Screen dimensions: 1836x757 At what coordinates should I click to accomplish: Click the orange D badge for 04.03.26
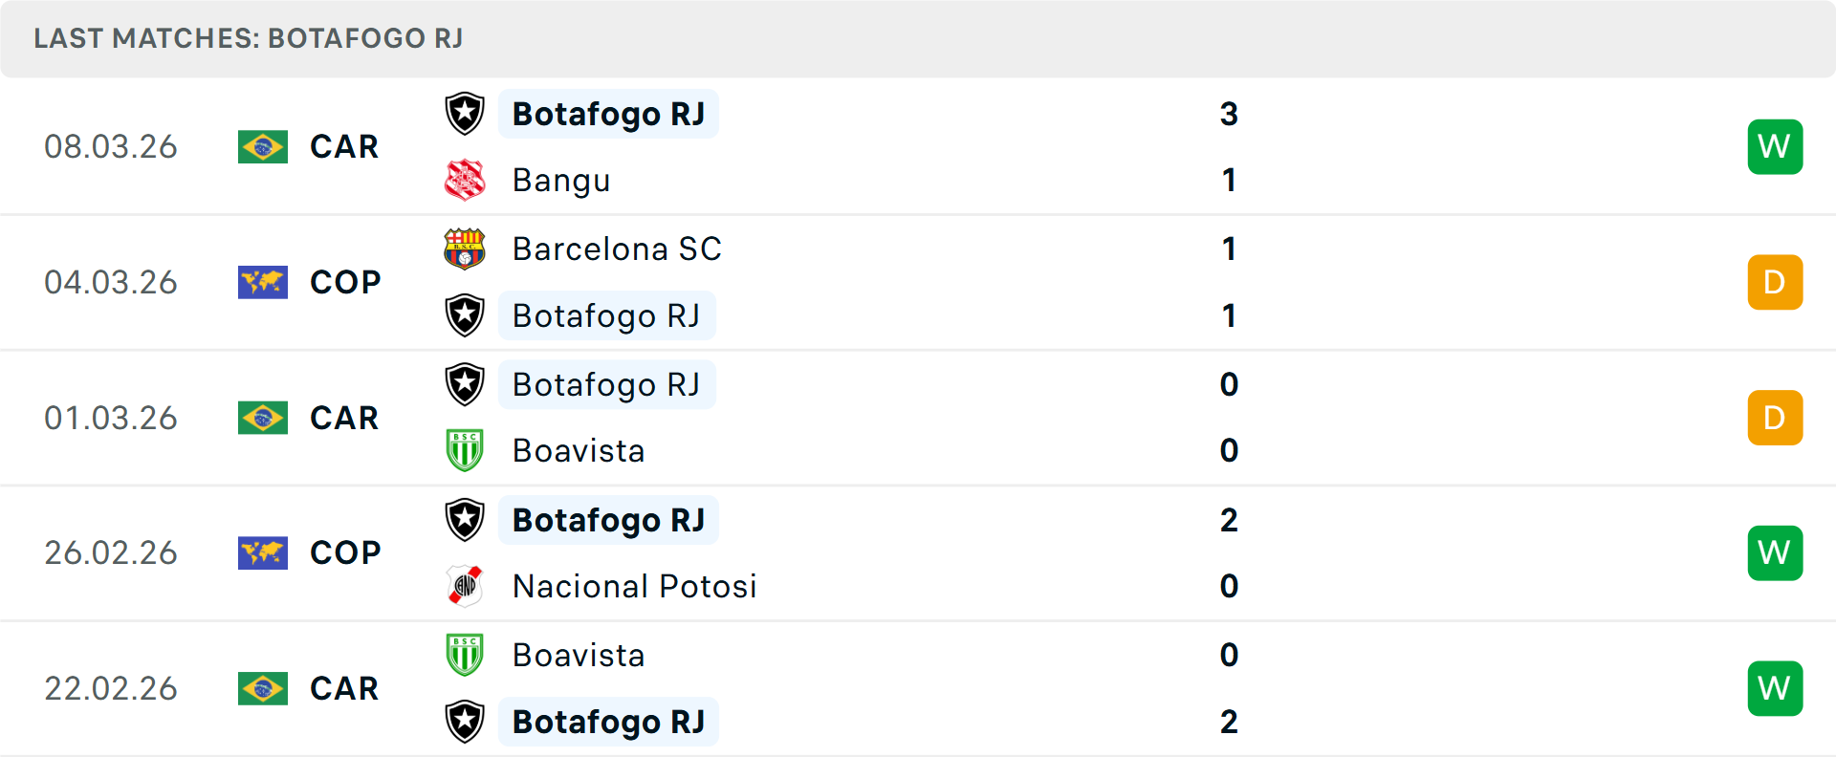point(1775,283)
